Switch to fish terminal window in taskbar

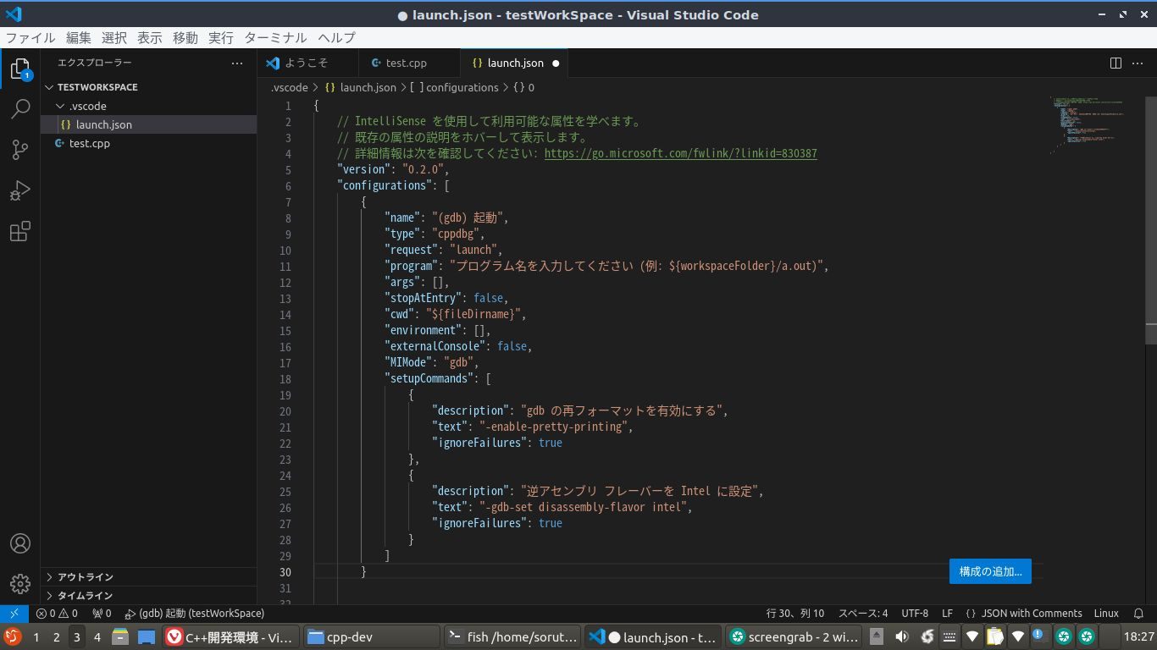click(513, 636)
